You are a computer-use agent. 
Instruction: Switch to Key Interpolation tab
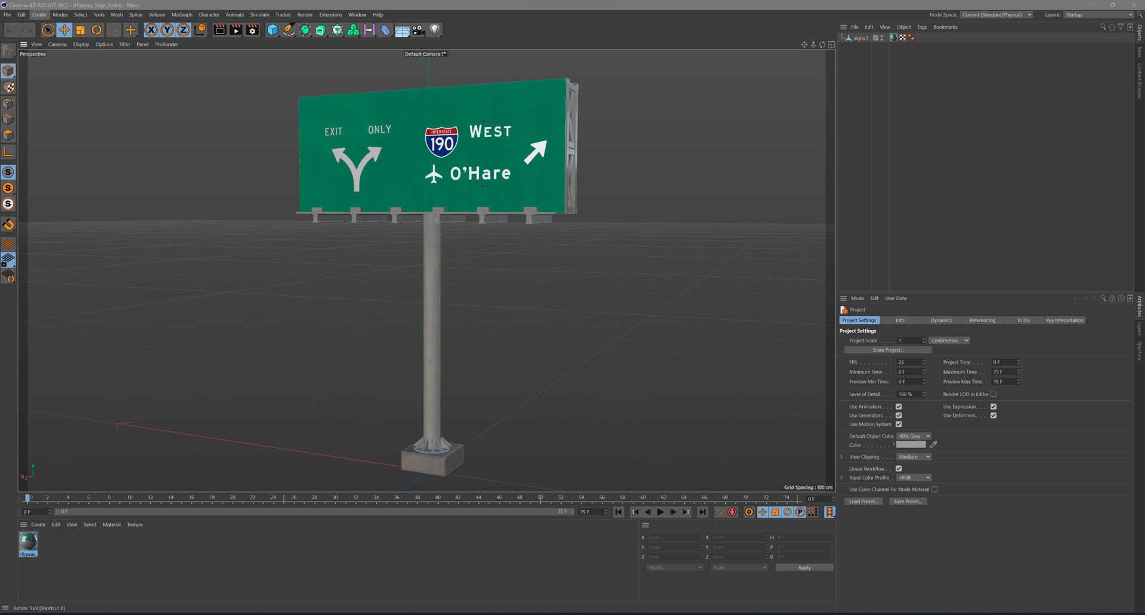(x=1064, y=320)
